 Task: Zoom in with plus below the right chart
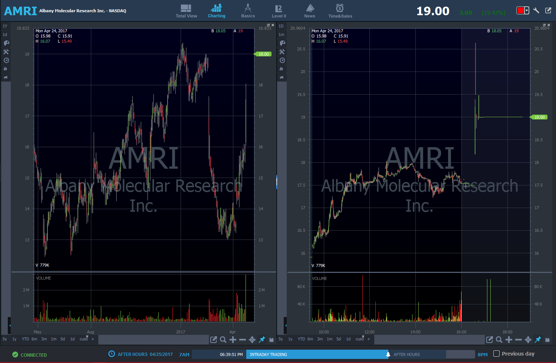[x=509, y=340]
